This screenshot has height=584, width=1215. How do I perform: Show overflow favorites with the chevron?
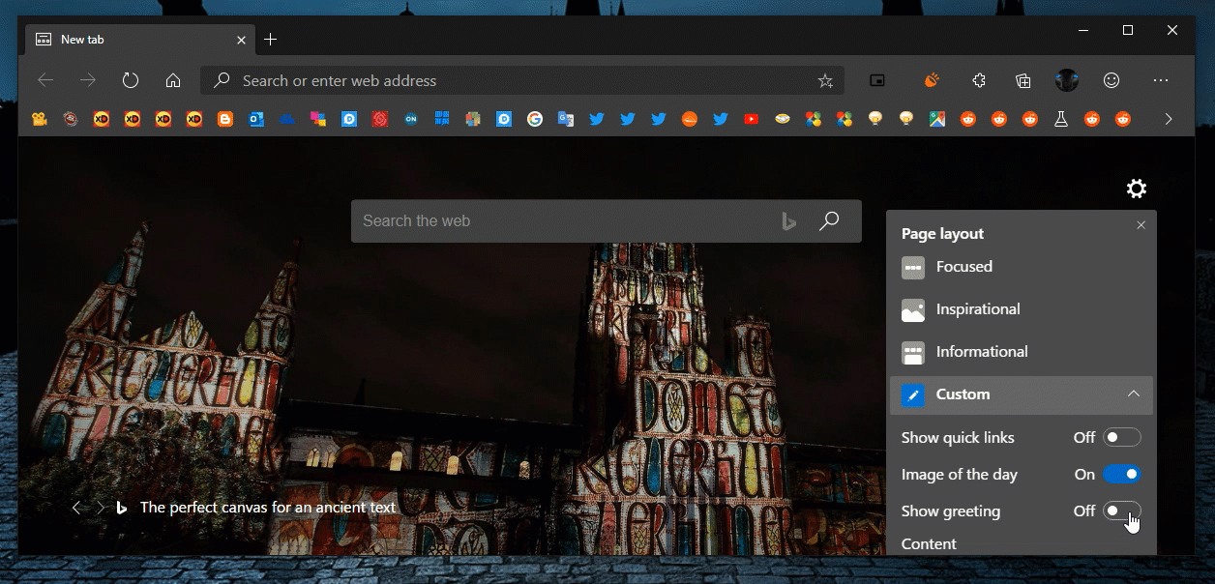(1168, 118)
